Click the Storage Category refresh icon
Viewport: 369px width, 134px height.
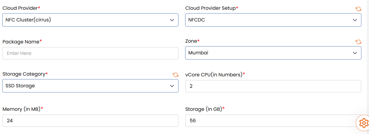pyautogui.click(x=175, y=75)
